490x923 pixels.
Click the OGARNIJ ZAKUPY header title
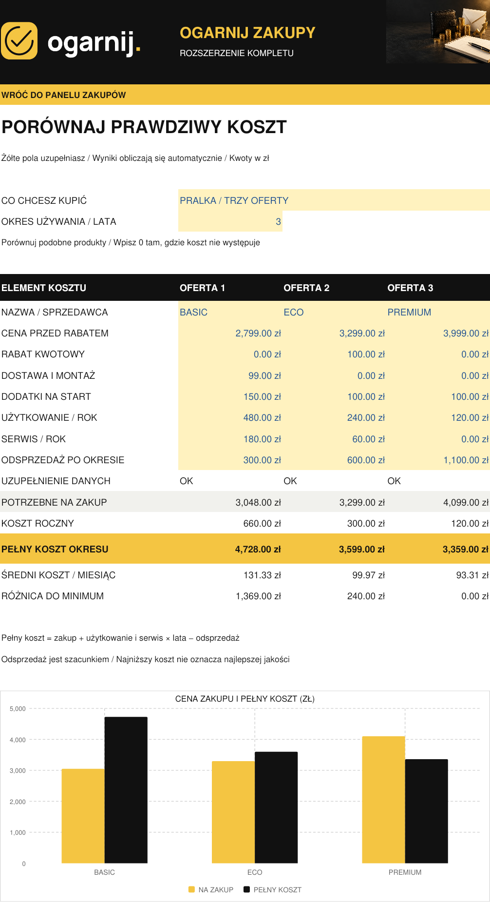(247, 33)
